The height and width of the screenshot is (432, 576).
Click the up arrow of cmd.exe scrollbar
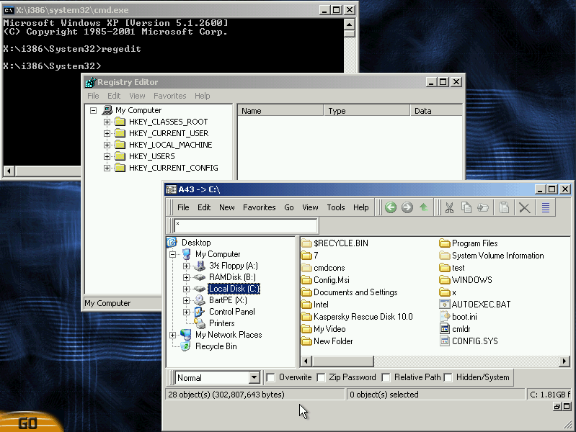point(350,24)
